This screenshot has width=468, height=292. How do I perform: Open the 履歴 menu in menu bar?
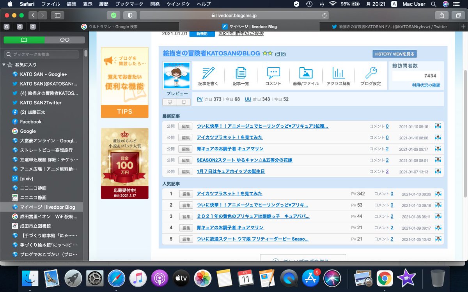pos(104,4)
